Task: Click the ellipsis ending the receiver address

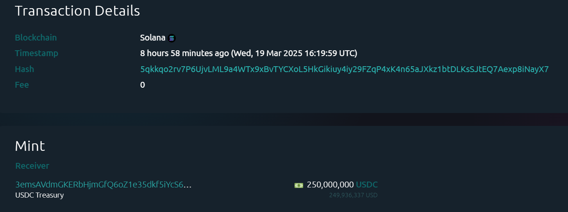Action: click(188, 185)
